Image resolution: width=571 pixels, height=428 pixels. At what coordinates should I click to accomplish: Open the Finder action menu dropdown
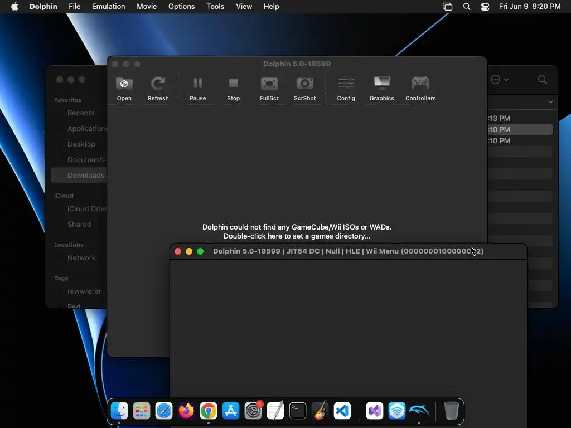pos(499,80)
